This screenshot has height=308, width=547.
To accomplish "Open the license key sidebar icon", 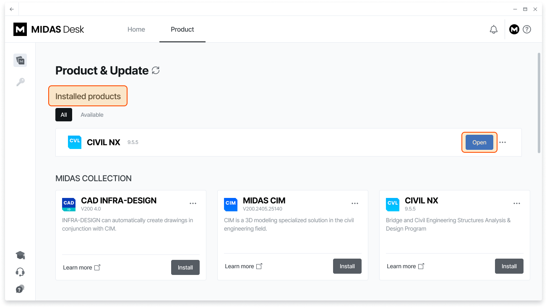I will point(20,82).
